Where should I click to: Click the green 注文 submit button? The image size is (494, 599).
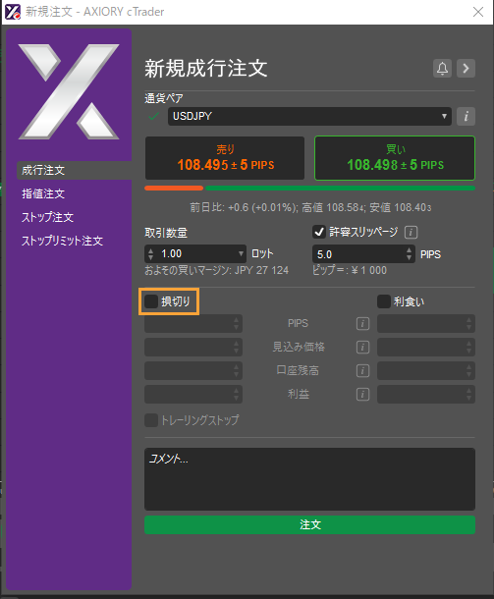point(309,524)
